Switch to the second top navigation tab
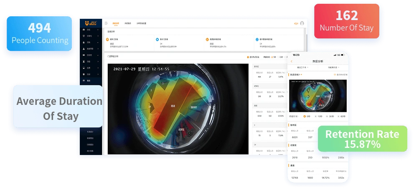The height and width of the screenshot is (188, 414). (128, 23)
